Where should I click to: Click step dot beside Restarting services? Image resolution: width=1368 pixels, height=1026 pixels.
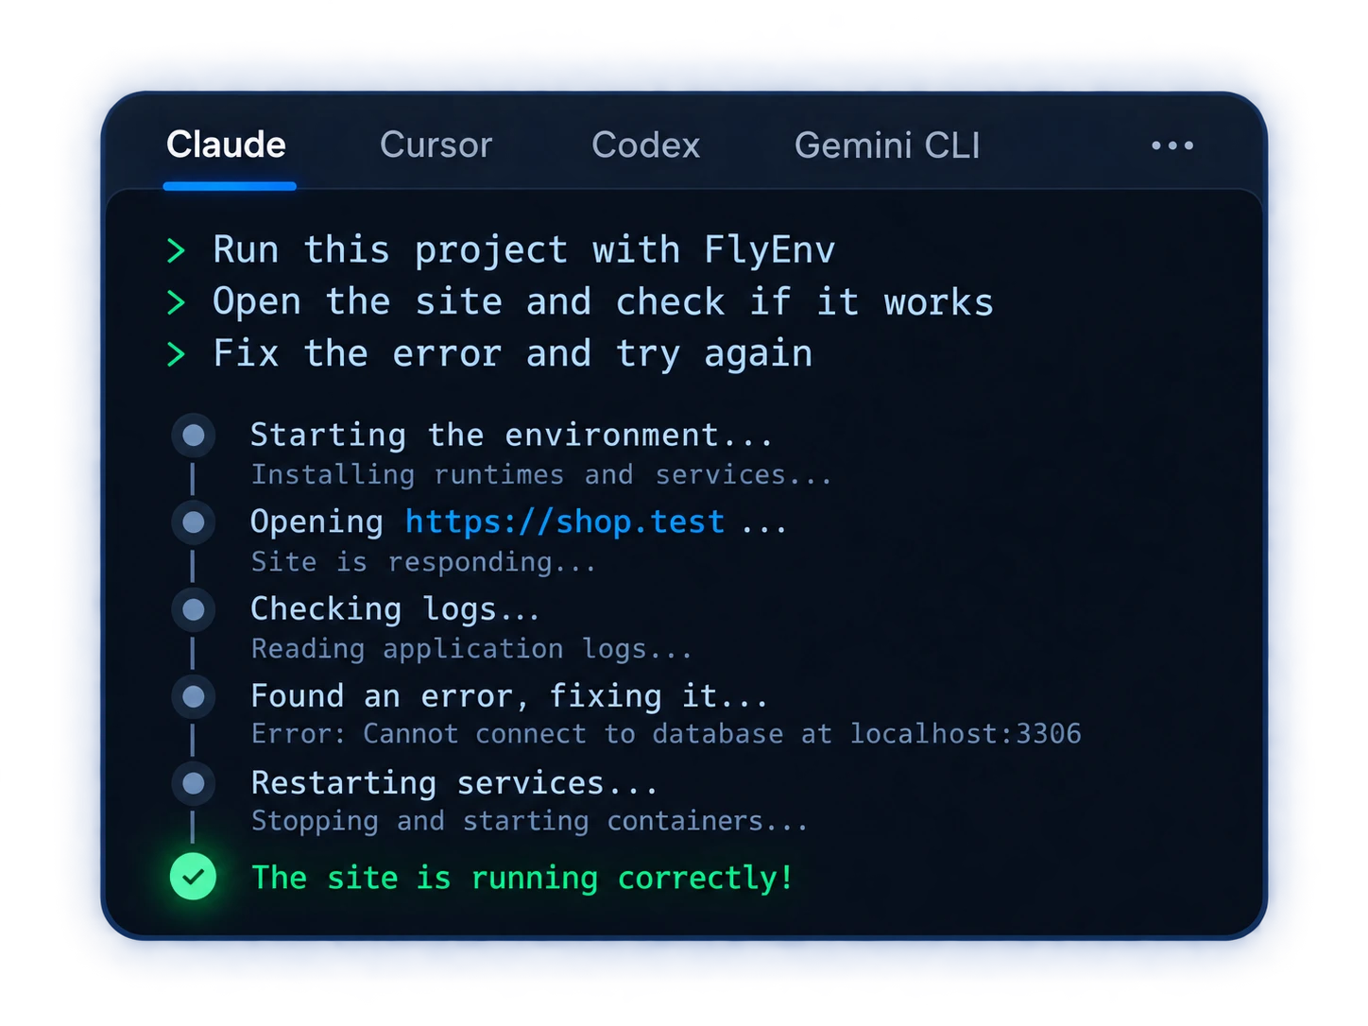click(x=194, y=783)
